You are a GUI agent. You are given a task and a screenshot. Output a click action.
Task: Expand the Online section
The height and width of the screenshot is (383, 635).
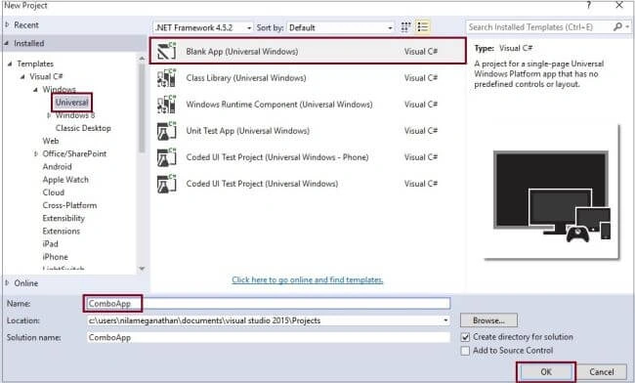point(7,283)
